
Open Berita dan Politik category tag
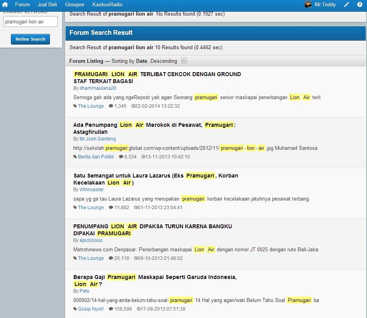click(x=96, y=157)
